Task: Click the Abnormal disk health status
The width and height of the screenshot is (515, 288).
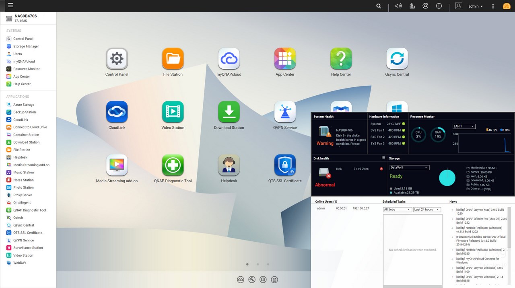Action: point(325,185)
